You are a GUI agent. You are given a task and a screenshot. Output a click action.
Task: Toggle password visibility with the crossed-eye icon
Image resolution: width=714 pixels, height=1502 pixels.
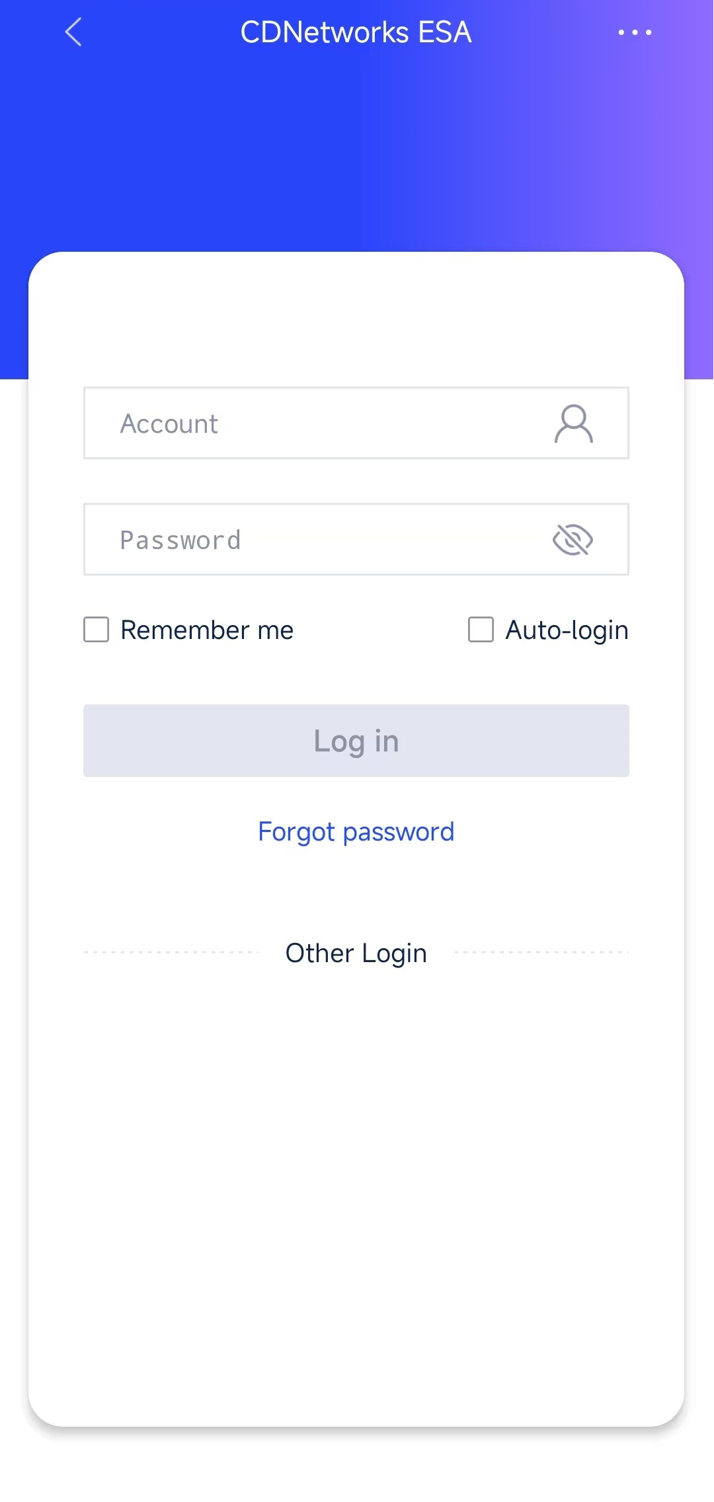(x=573, y=540)
